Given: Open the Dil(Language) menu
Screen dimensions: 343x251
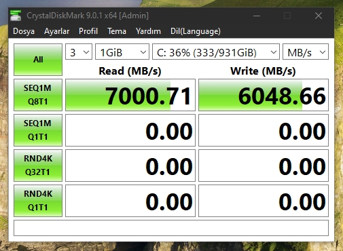Looking at the screenshot, I should 196,31.
